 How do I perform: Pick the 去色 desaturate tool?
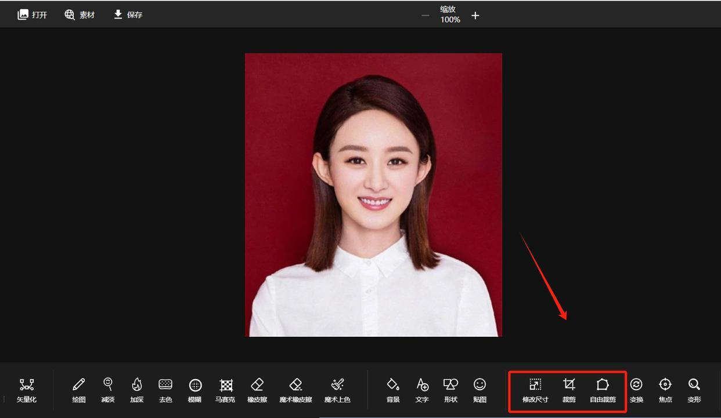[x=165, y=390]
